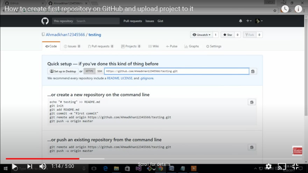Click the This repository search scope

tap(63, 21)
